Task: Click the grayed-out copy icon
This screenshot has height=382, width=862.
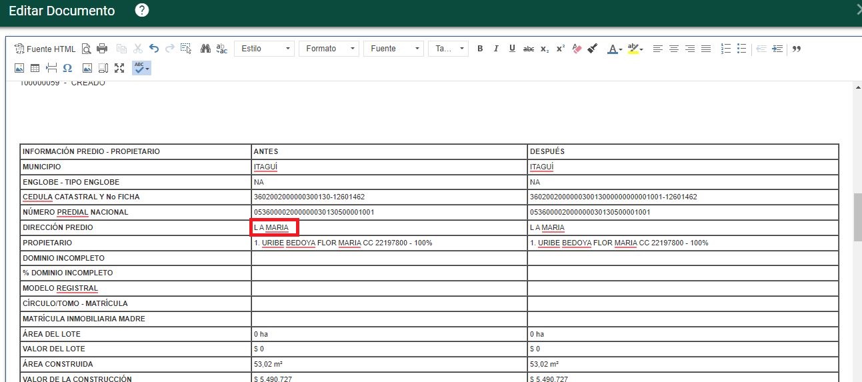Action: [121, 49]
